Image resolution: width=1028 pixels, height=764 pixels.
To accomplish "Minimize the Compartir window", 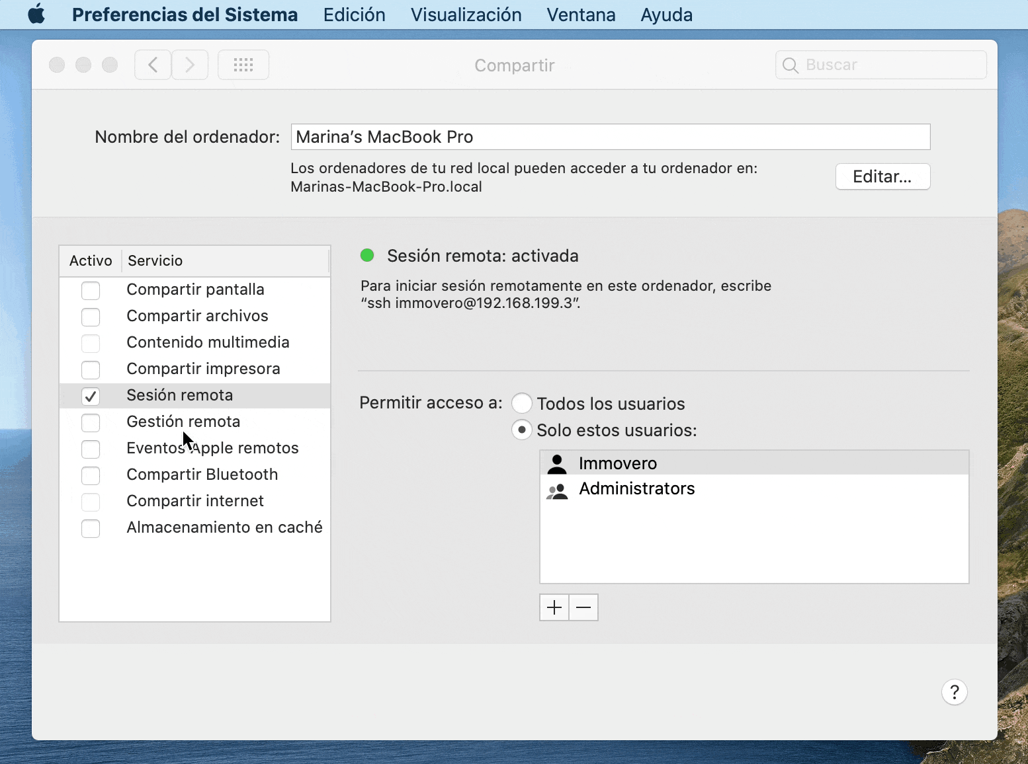I will click(83, 65).
